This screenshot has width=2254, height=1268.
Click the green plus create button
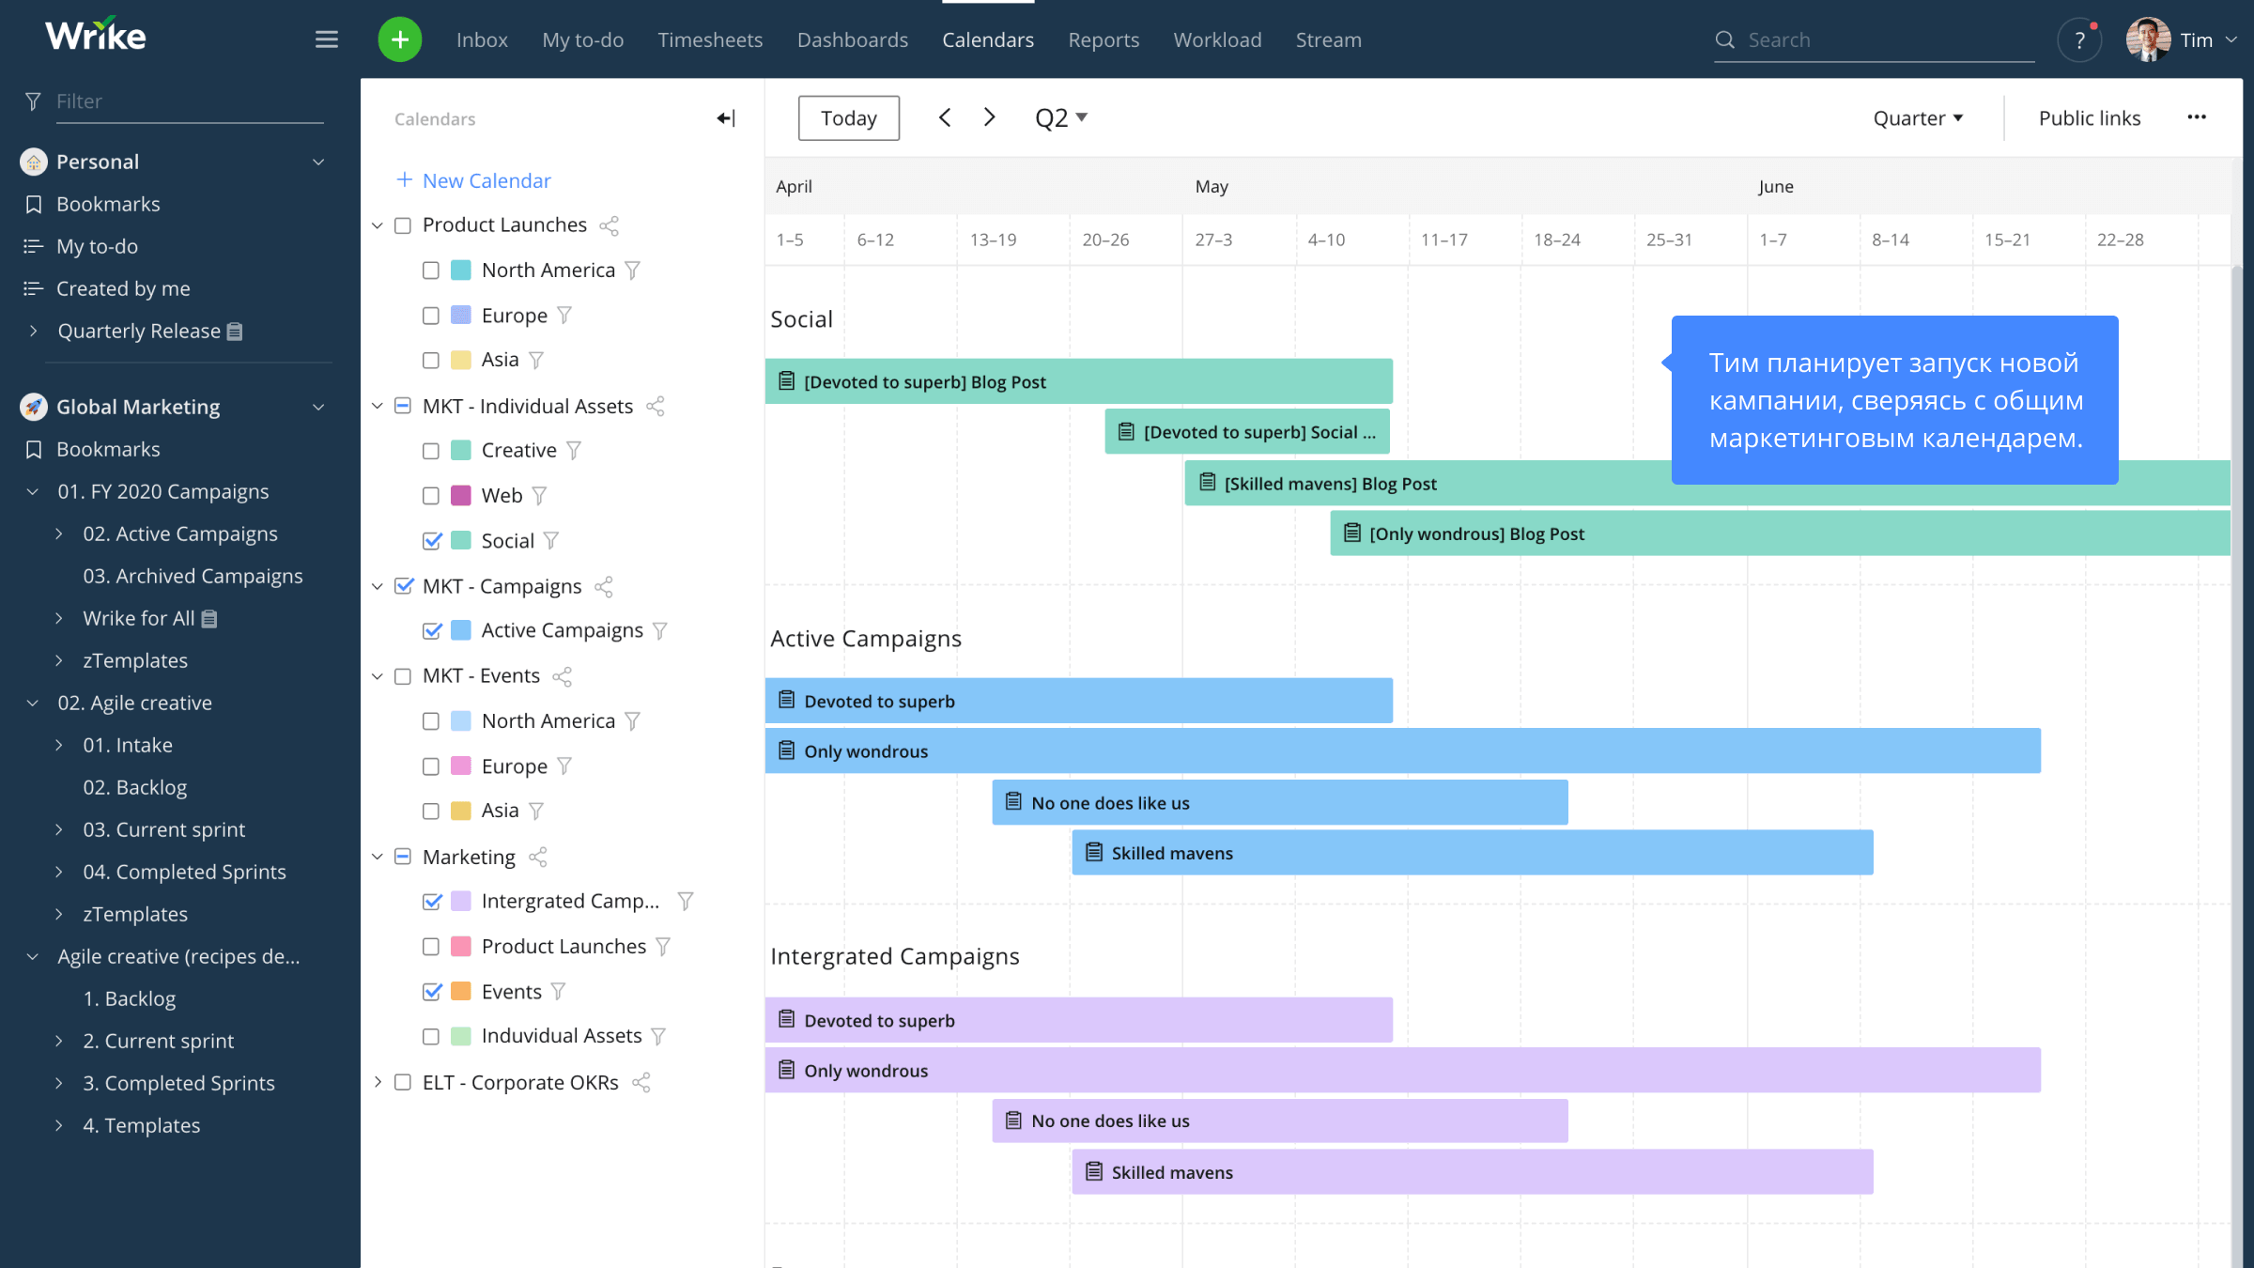coord(400,39)
